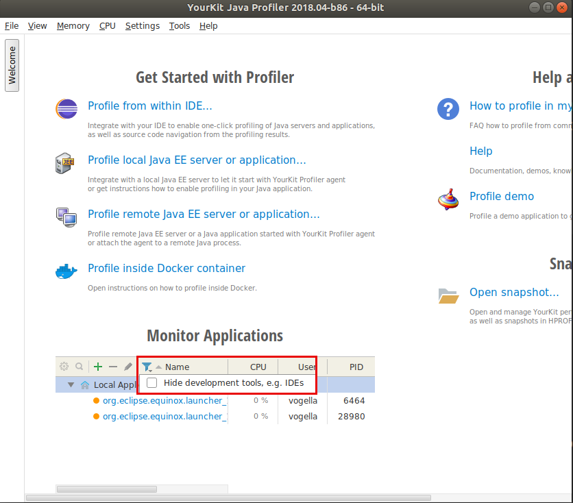Open the Open snapshot link
The height and width of the screenshot is (503, 573).
[514, 292]
